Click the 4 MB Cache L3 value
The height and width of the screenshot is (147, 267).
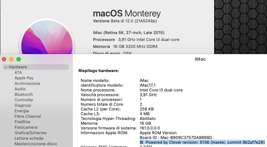coord(144,114)
